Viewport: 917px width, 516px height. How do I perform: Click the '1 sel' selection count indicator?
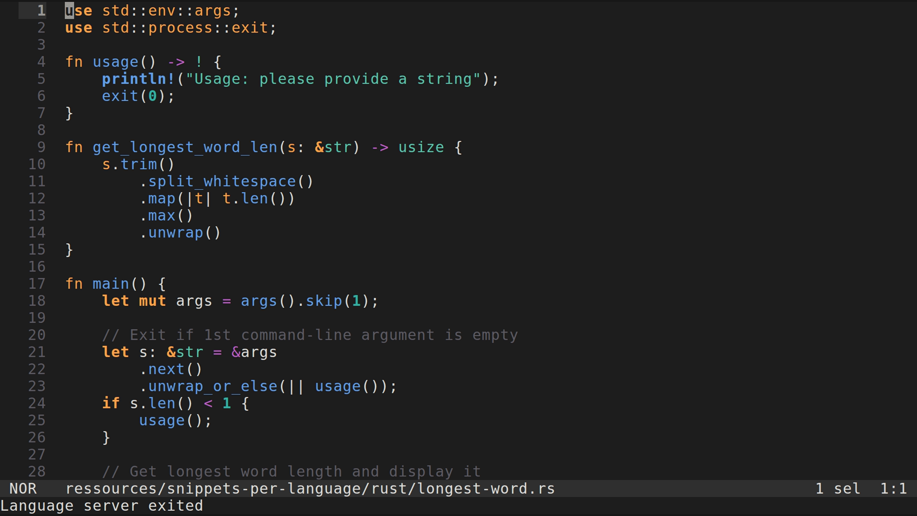837,488
